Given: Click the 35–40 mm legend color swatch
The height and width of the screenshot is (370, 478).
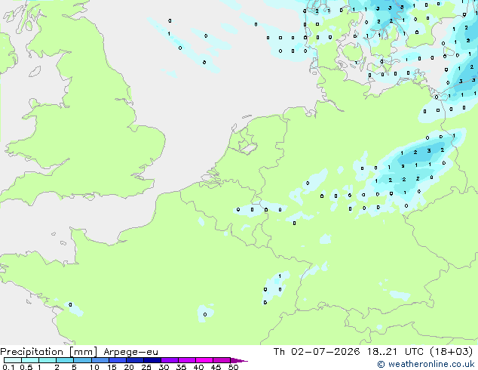Looking at the screenshot, I should (187, 360).
